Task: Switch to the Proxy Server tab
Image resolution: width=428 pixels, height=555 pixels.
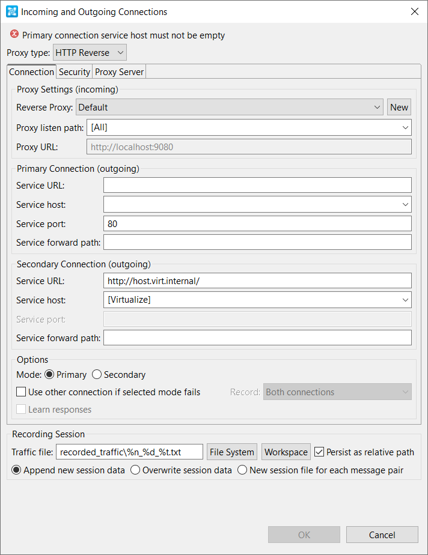Action: (119, 72)
